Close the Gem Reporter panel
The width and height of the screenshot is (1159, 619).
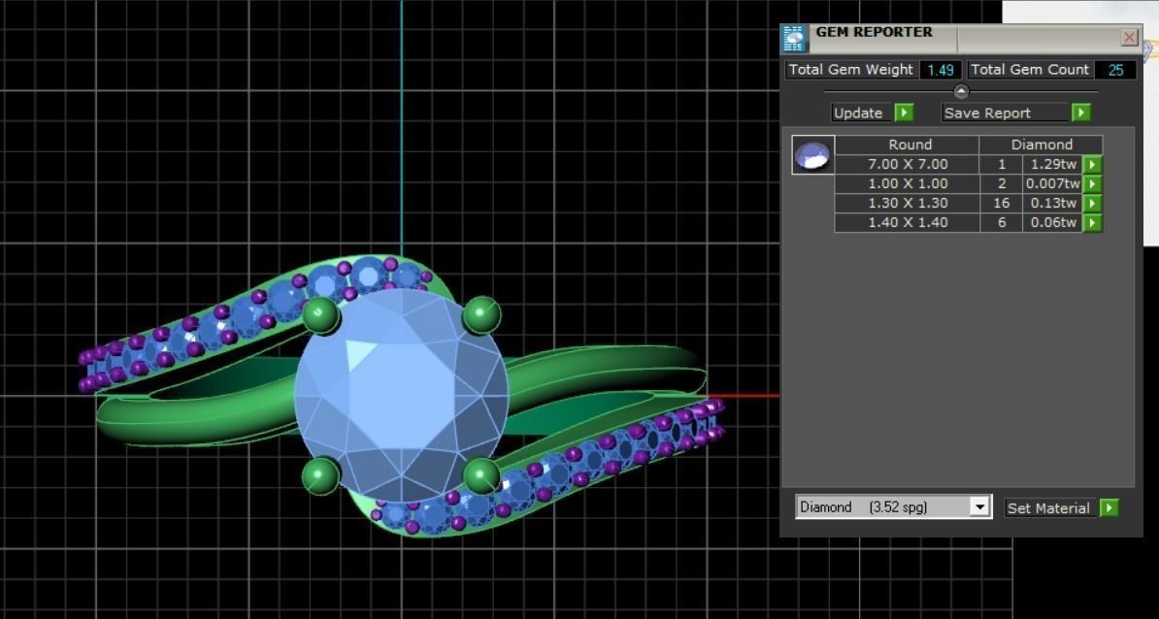pos(1129,37)
